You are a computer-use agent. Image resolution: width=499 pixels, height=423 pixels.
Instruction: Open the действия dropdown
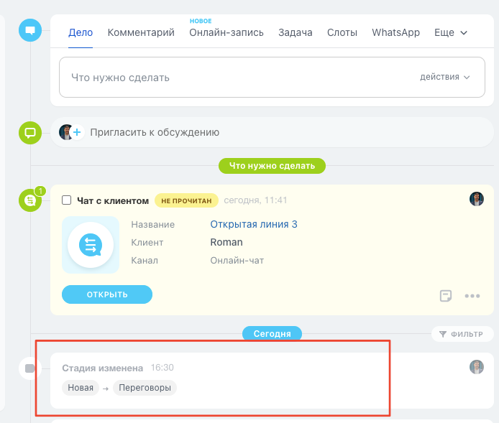[x=445, y=77]
